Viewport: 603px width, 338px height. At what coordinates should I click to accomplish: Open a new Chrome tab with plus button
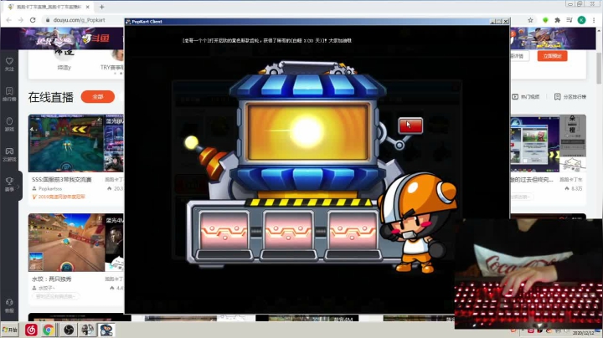[102, 7]
